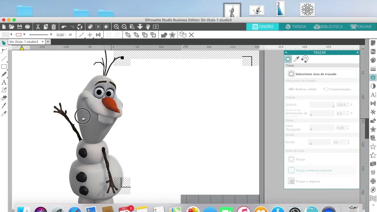Select the Eyedropper tool in left toolbar
This screenshot has width=377, height=212.
point(4,114)
